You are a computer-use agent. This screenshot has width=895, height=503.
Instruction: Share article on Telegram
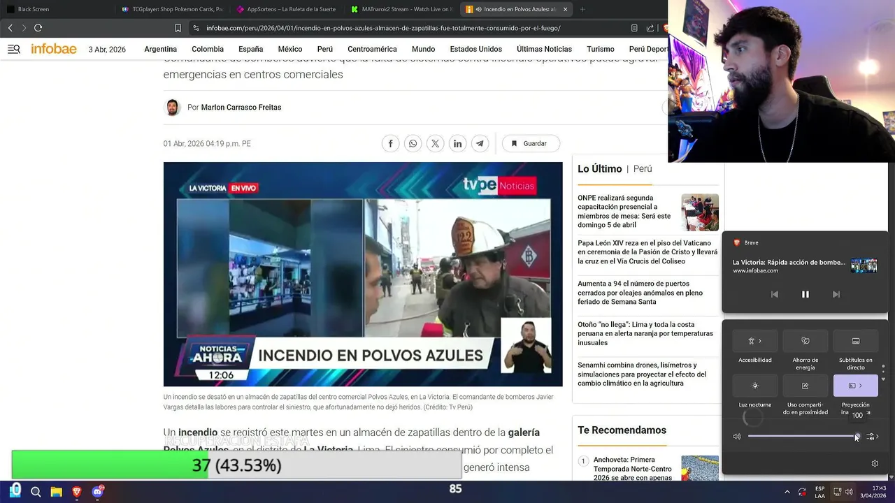point(480,143)
